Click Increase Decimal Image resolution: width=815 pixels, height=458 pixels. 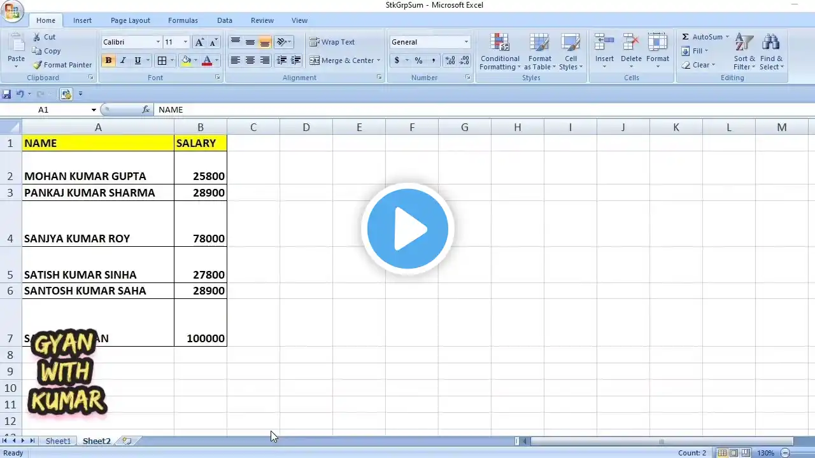point(450,60)
